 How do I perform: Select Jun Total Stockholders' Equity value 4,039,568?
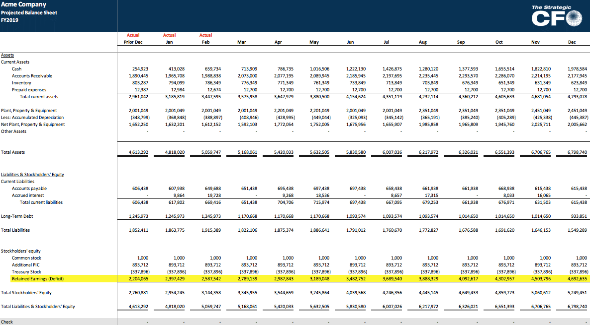click(356, 293)
